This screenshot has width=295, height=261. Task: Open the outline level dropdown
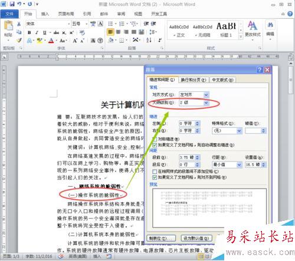(206, 103)
